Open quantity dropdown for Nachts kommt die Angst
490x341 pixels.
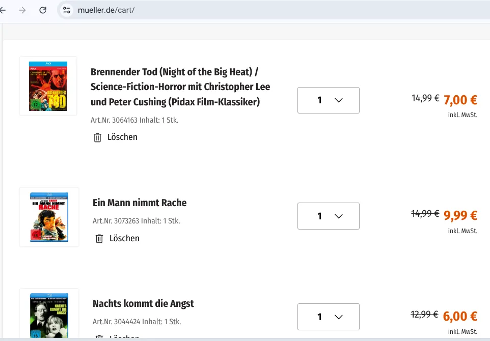(x=329, y=317)
